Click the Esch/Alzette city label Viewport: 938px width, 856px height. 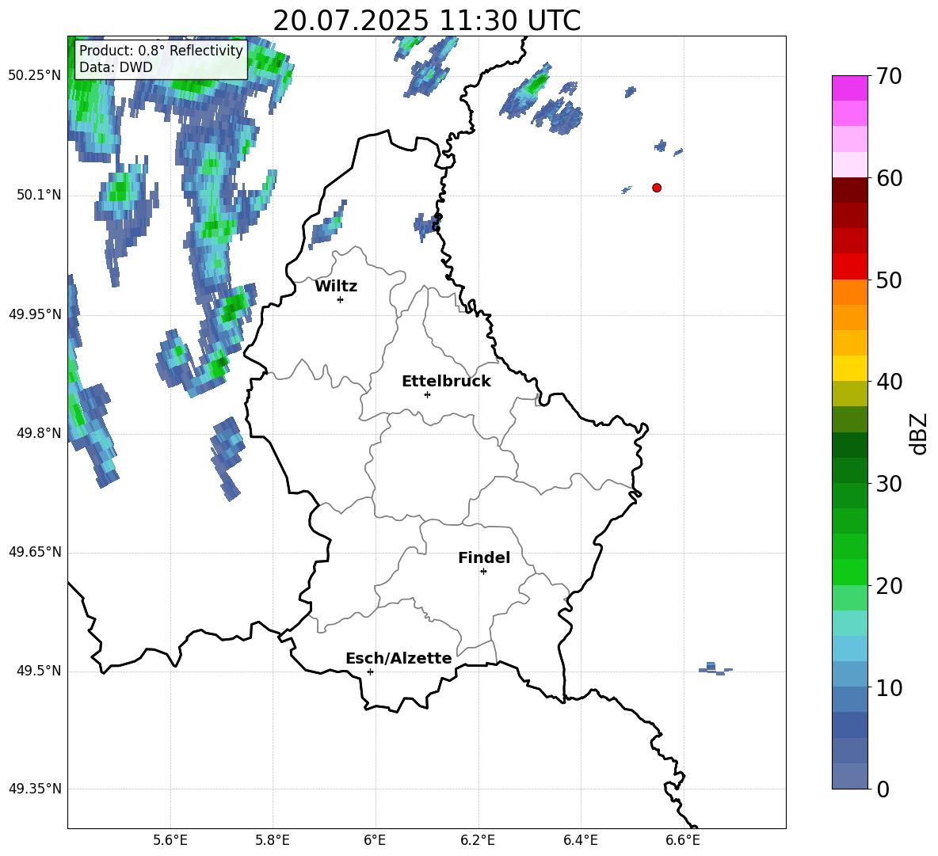[398, 658]
